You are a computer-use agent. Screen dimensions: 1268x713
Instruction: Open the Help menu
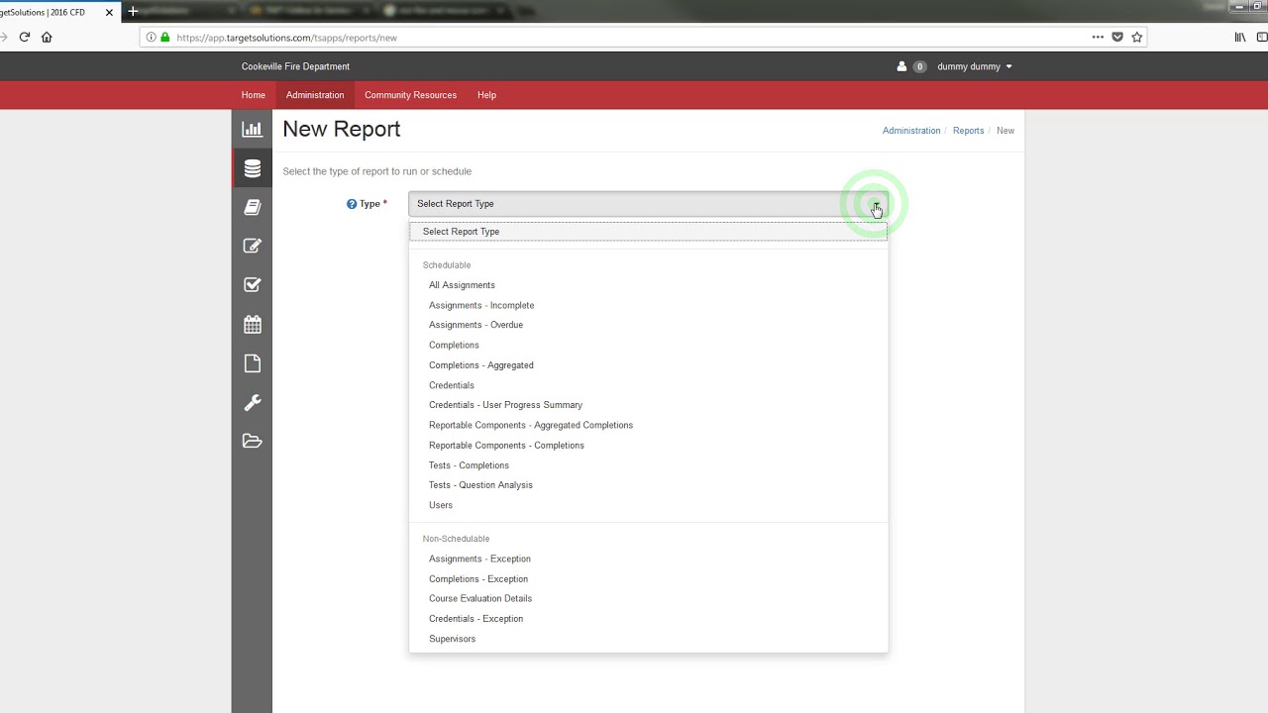[486, 95]
